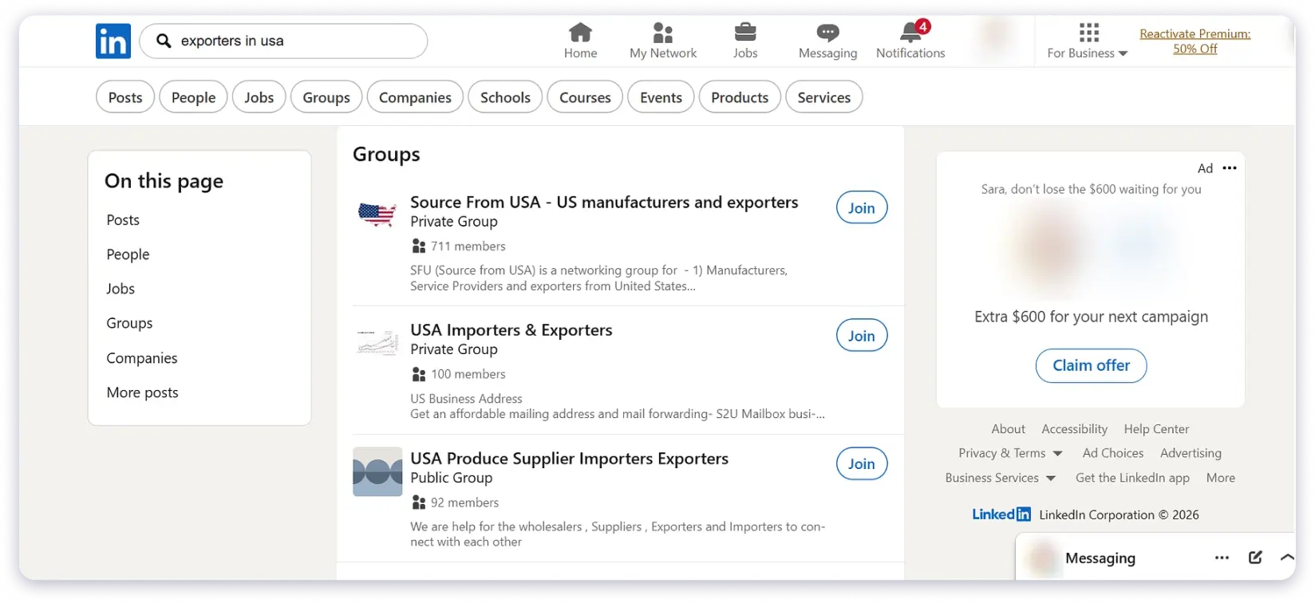
Task: Open the More footer link
Action: (x=1220, y=478)
